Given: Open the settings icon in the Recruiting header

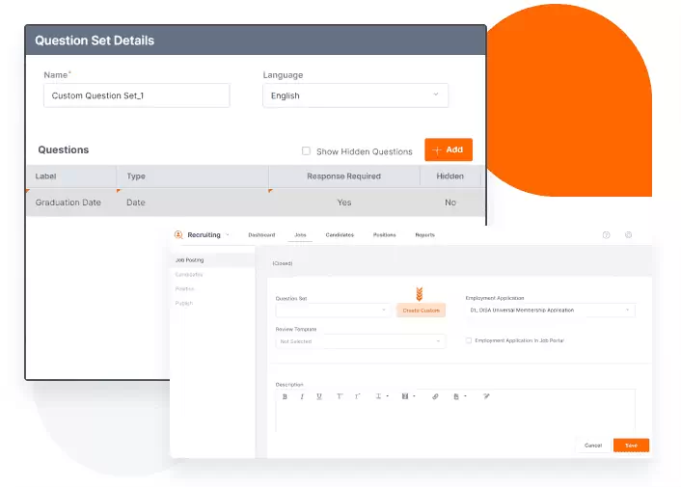Looking at the screenshot, I should coord(628,234).
